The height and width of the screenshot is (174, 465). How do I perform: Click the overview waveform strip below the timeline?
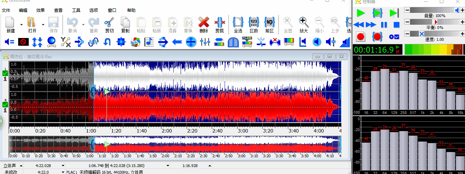point(175,144)
